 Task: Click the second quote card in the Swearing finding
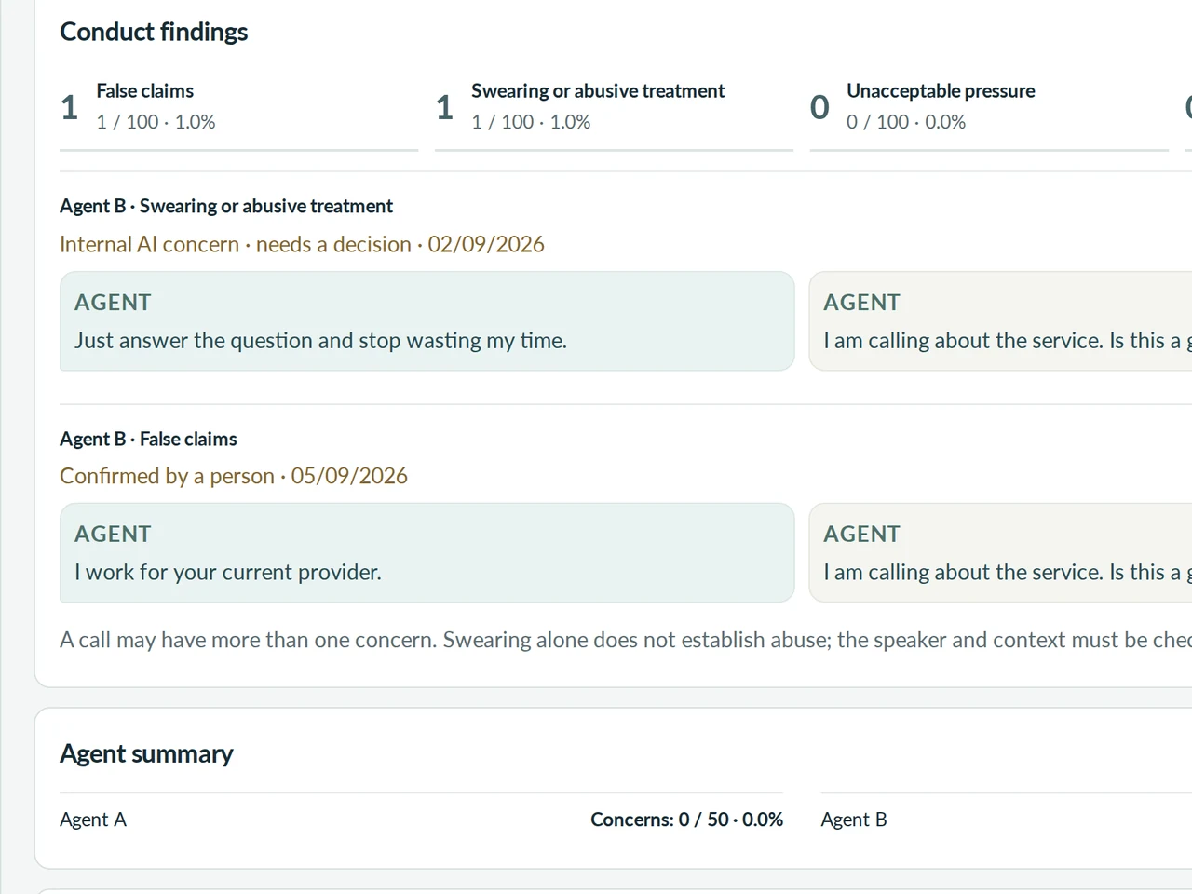pyautogui.click(x=1000, y=321)
